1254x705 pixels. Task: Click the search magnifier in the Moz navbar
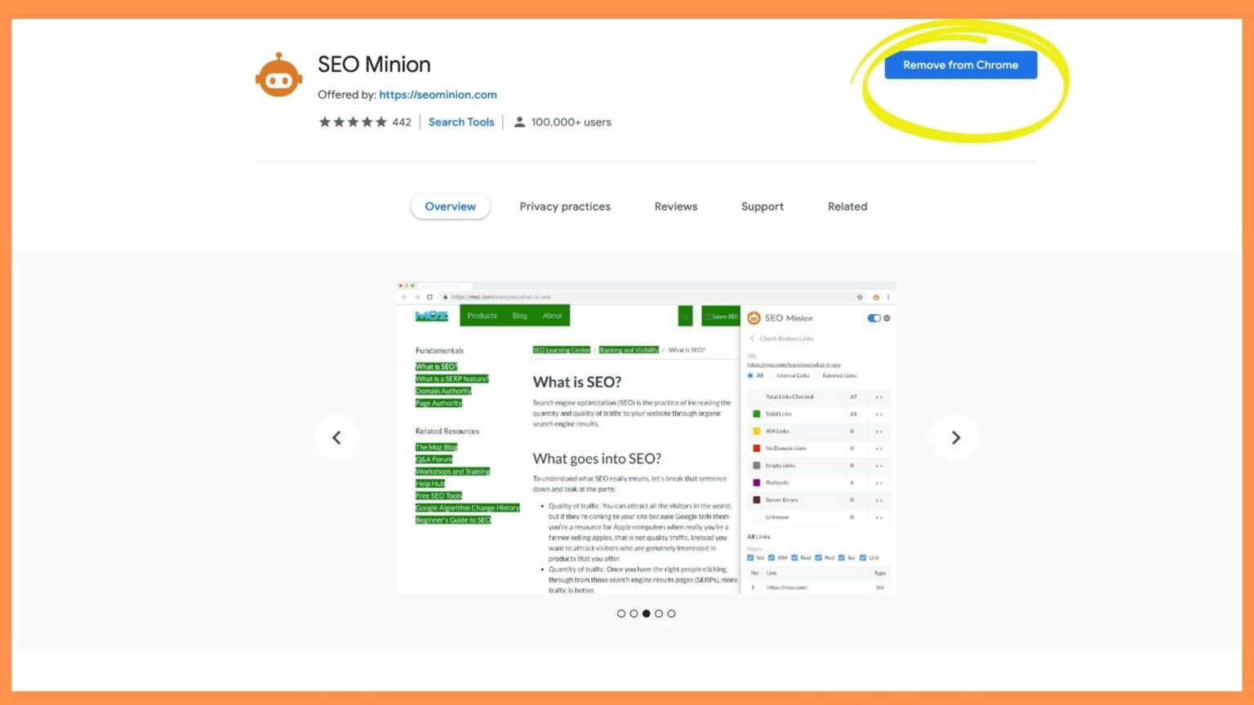click(x=685, y=316)
